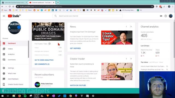
Task: Click the Creator Studio Classic icon
Action: point(4,84)
